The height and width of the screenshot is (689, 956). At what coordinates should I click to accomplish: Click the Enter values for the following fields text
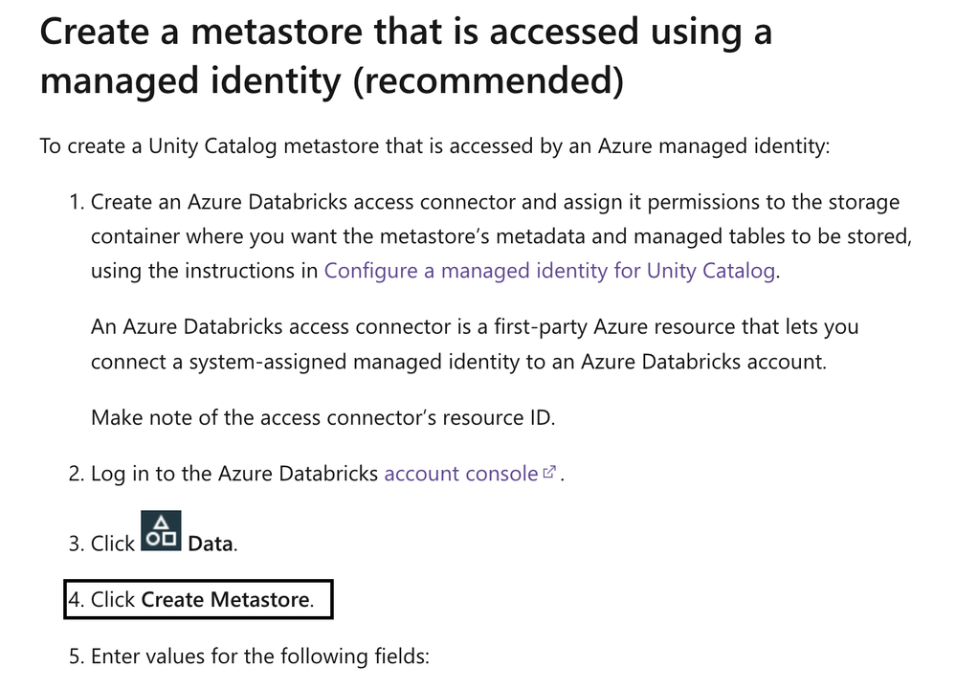click(260, 656)
